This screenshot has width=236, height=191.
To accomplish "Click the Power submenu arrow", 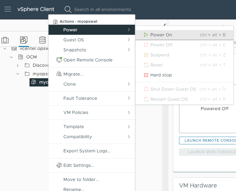I will point(129,30).
